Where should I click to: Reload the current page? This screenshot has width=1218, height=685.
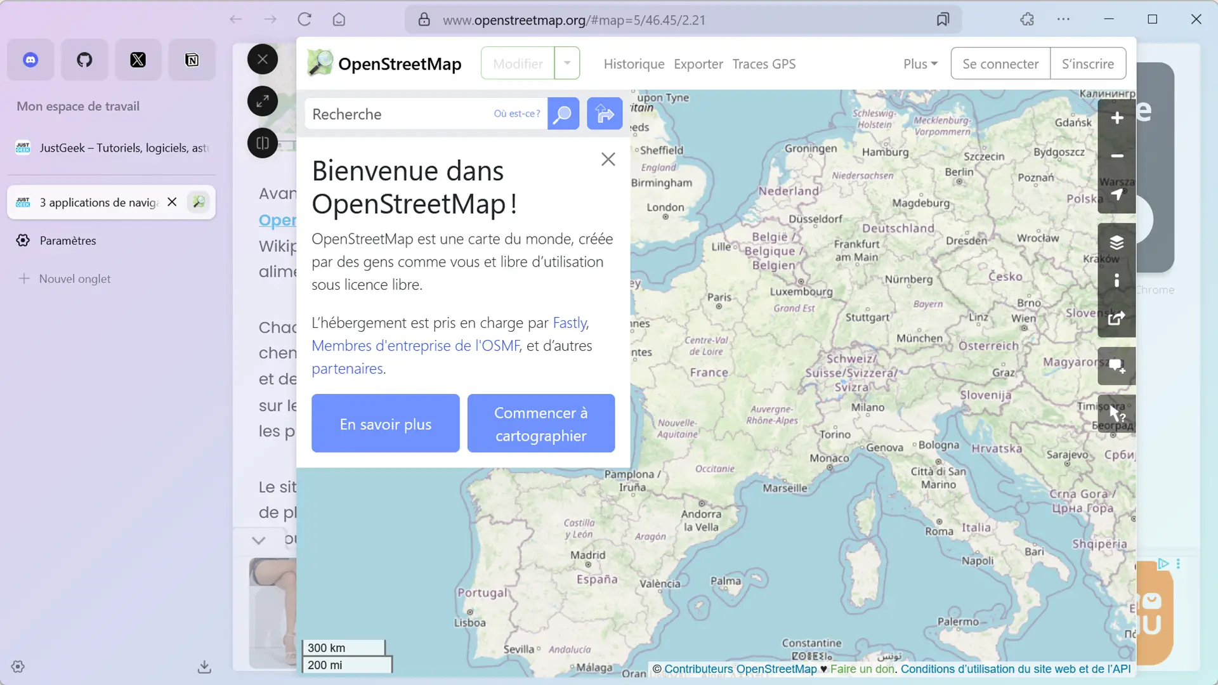[x=304, y=20]
